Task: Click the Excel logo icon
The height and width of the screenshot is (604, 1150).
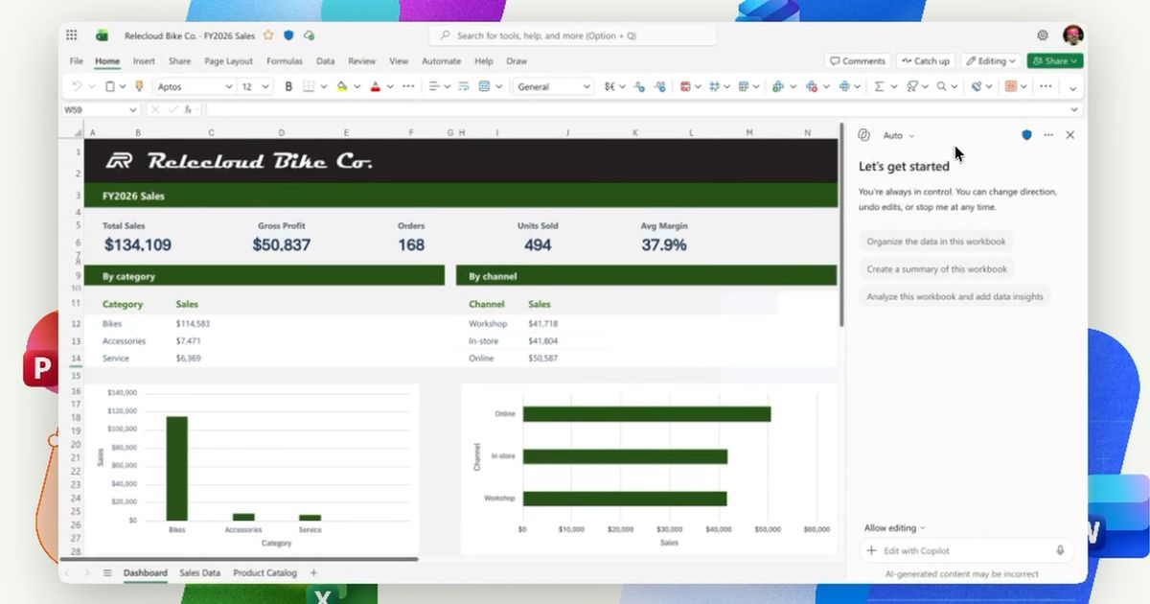Action: point(101,35)
